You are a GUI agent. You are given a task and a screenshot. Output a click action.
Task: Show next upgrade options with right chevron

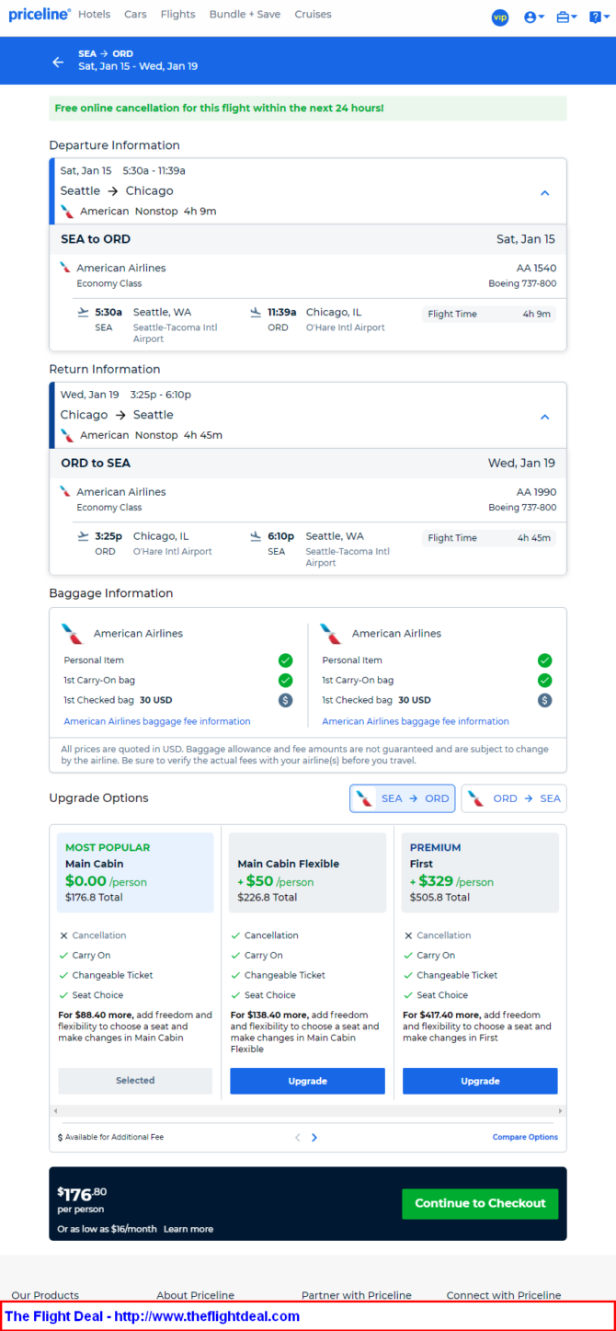tap(314, 1138)
